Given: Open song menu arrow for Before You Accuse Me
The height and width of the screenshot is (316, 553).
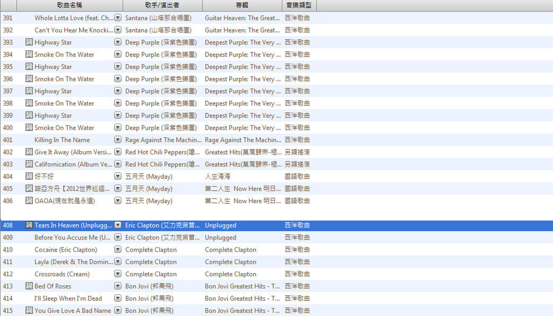Looking at the screenshot, I should tap(118, 238).
